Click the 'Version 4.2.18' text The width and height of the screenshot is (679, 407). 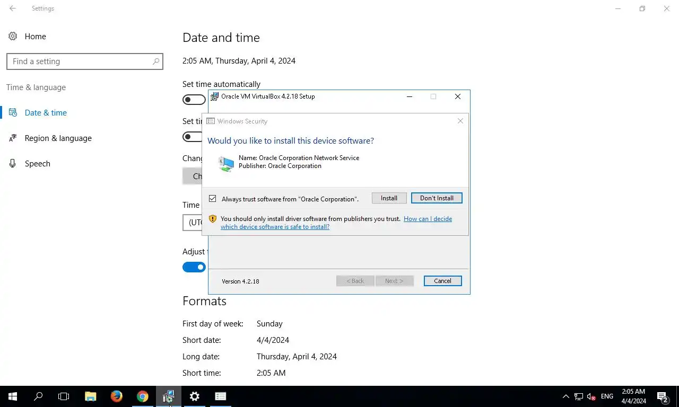(x=240, y=281)
